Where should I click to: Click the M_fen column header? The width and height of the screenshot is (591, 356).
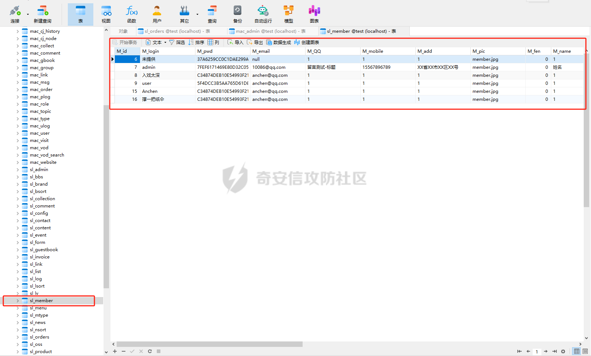[538, 51]
